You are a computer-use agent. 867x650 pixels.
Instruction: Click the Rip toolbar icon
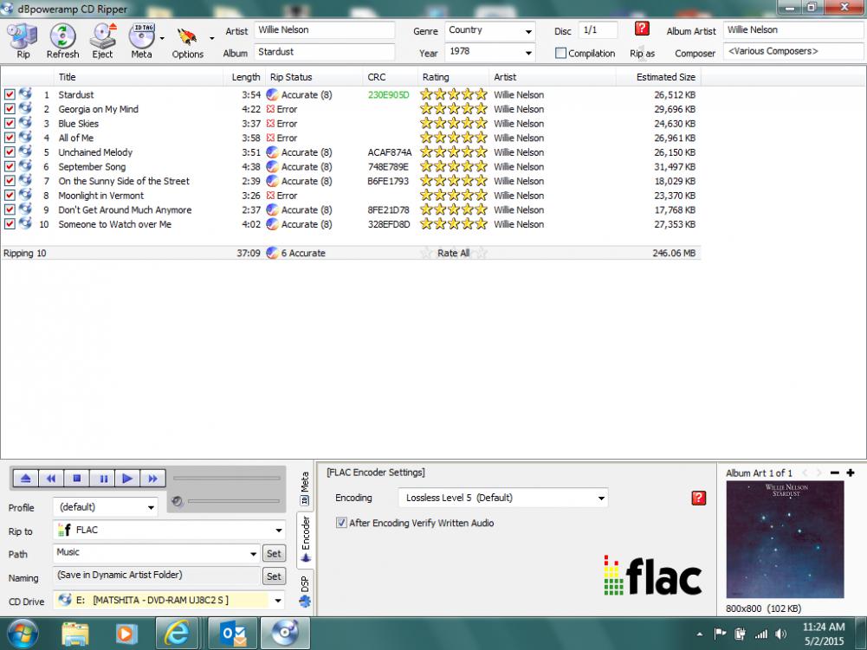click(x=23, y=40)
